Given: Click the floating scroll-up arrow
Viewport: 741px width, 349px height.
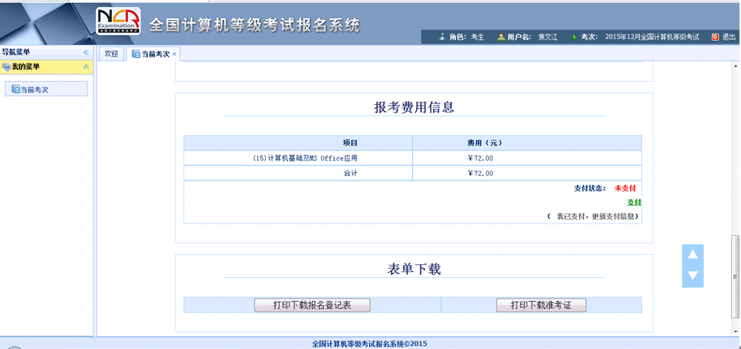Looking at the screenshot, I should click(x=692, y=255).
